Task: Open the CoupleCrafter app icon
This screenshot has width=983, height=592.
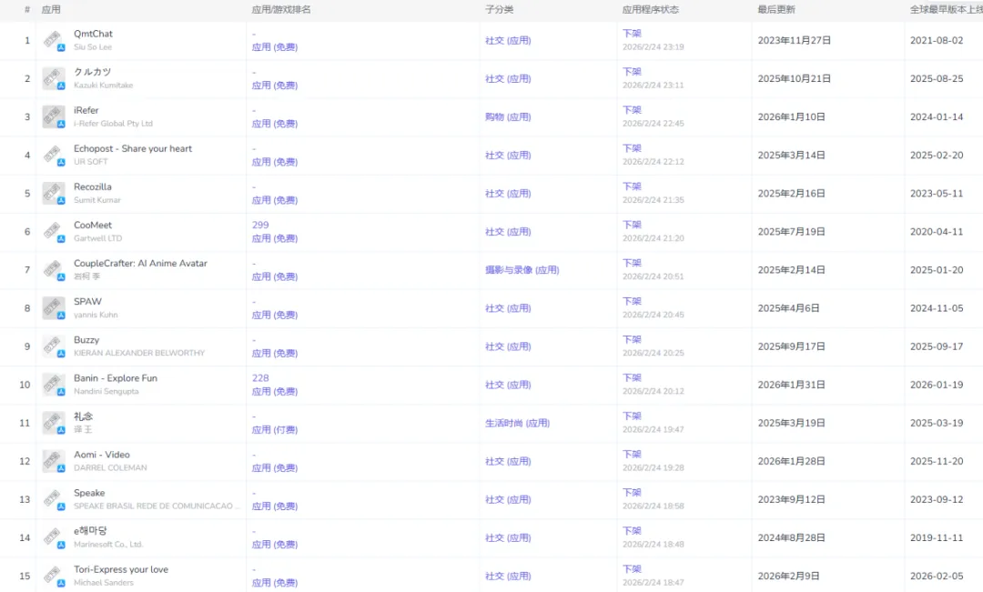Action: (x=54, y=270)
